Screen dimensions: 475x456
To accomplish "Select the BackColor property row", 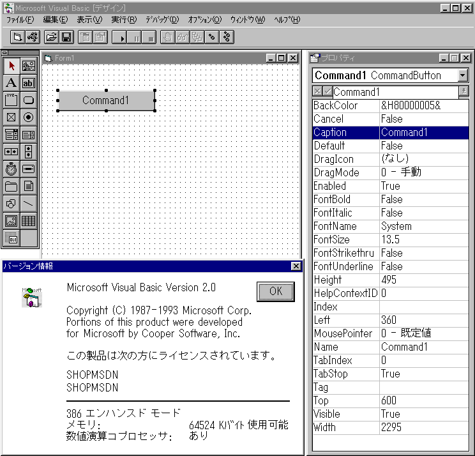I will point(391,105).
